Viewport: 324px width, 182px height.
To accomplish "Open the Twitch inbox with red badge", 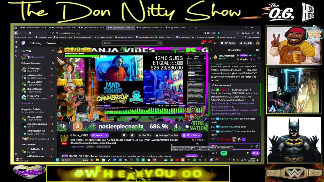I will click(x=209, y=43).
